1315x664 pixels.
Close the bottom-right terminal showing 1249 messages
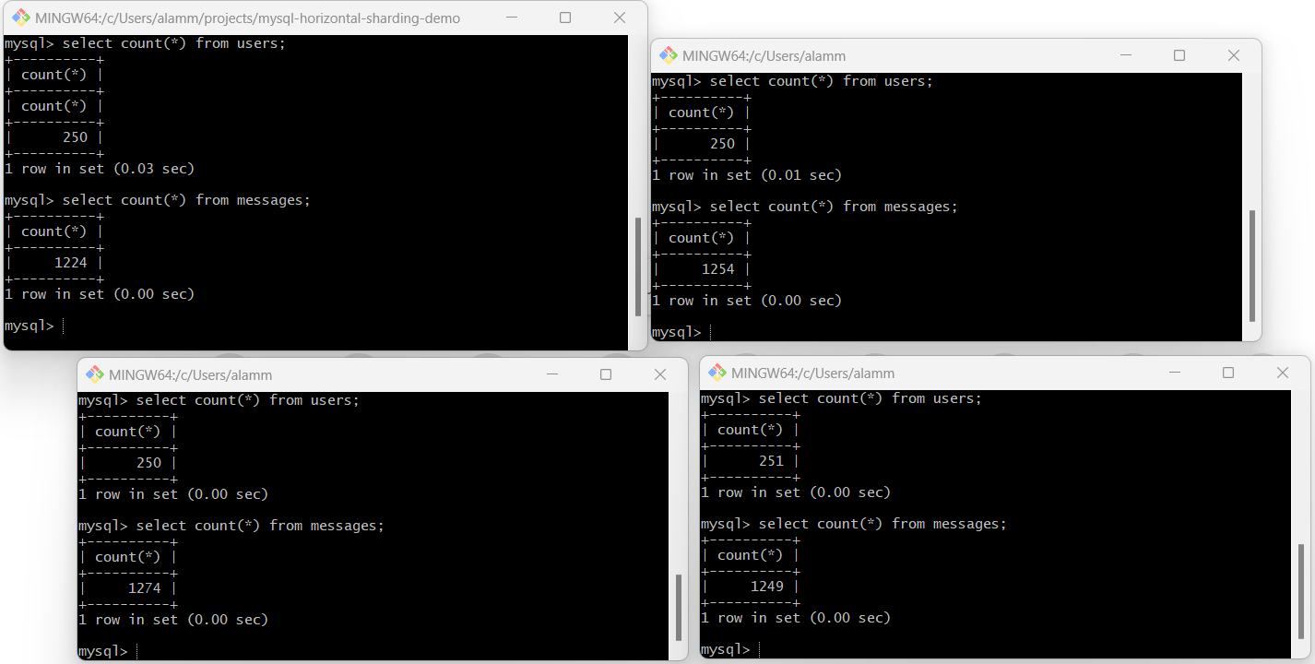point(1283,373)
